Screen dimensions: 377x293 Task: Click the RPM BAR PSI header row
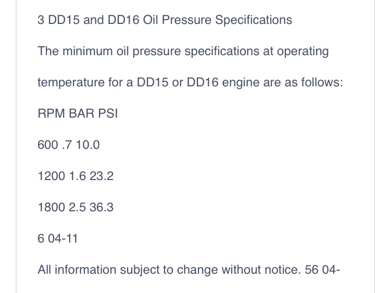click(x=78, y=113)
